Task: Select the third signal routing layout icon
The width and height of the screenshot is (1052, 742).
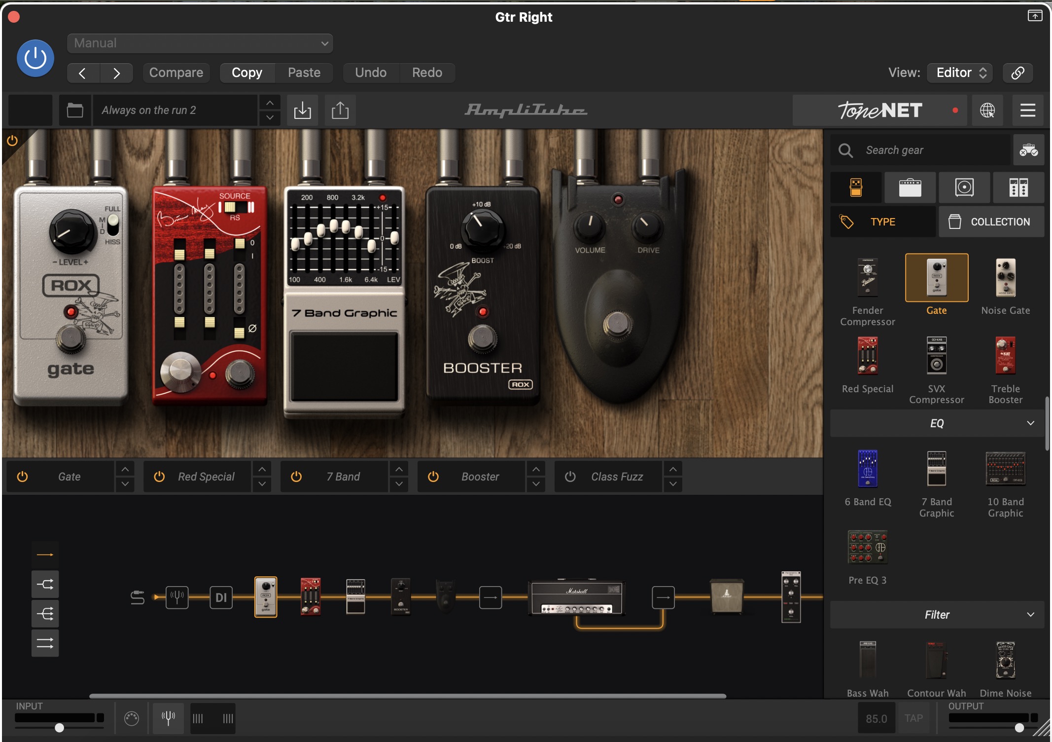Action: 45,614
